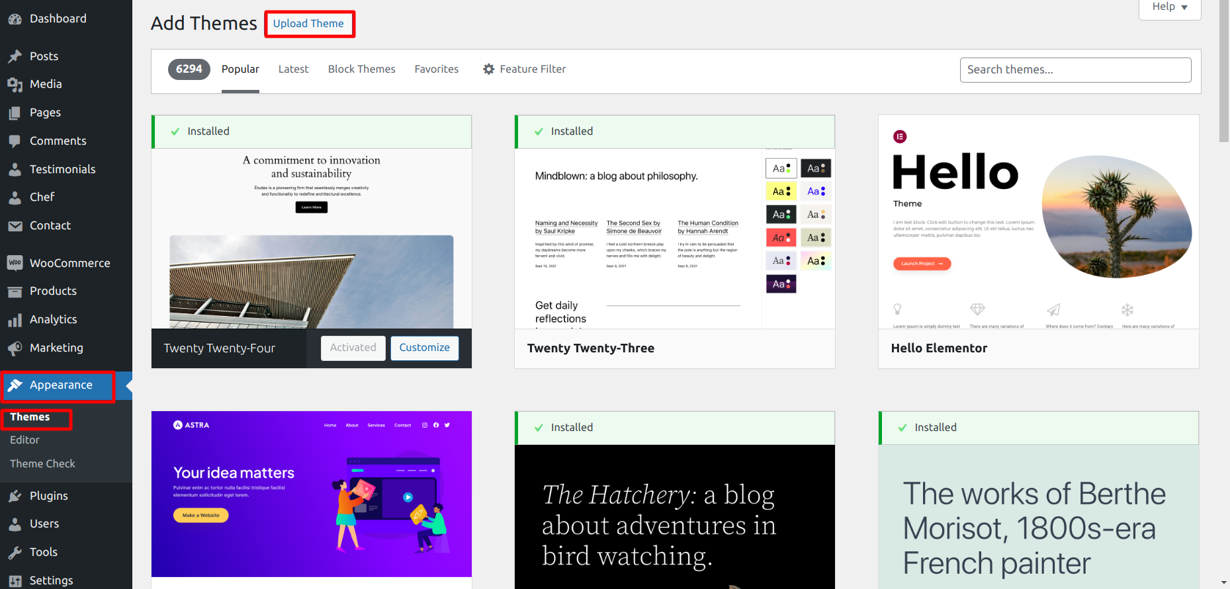Click the Comments speech bubble icon

(15, 141)
